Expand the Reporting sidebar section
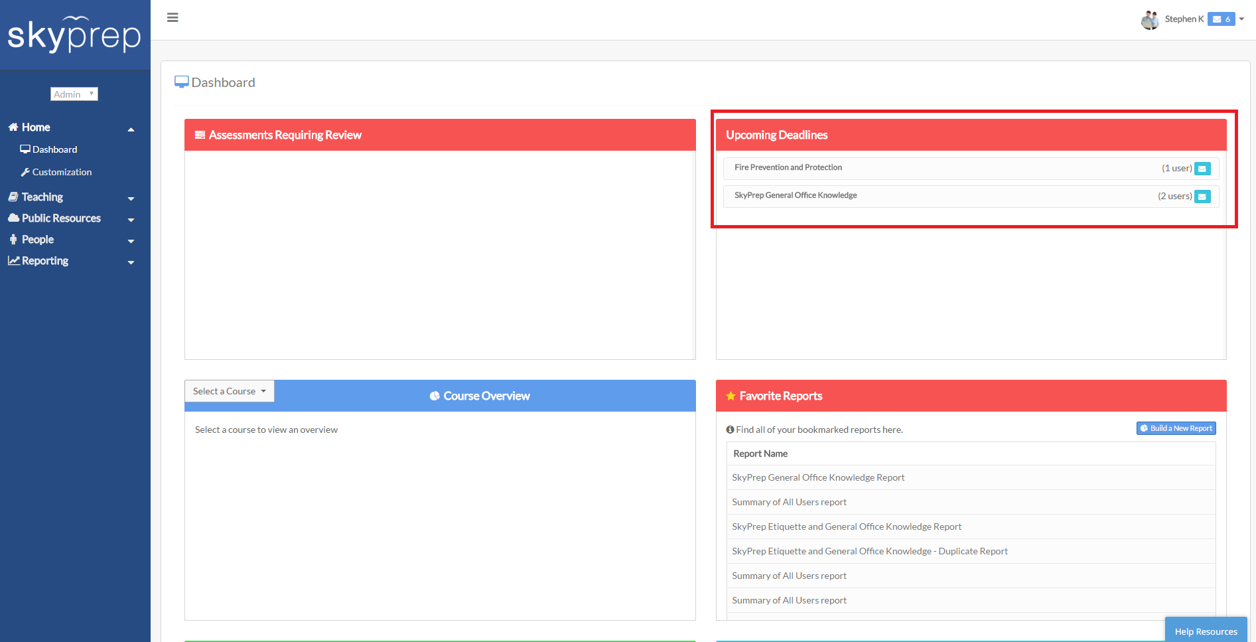Viewport: 1256px width, 642px height. (131, 262)
